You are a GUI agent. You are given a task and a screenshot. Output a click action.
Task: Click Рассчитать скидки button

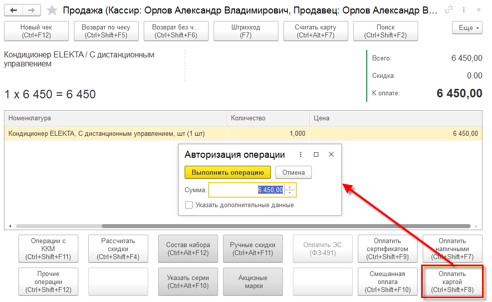point(118,249)
